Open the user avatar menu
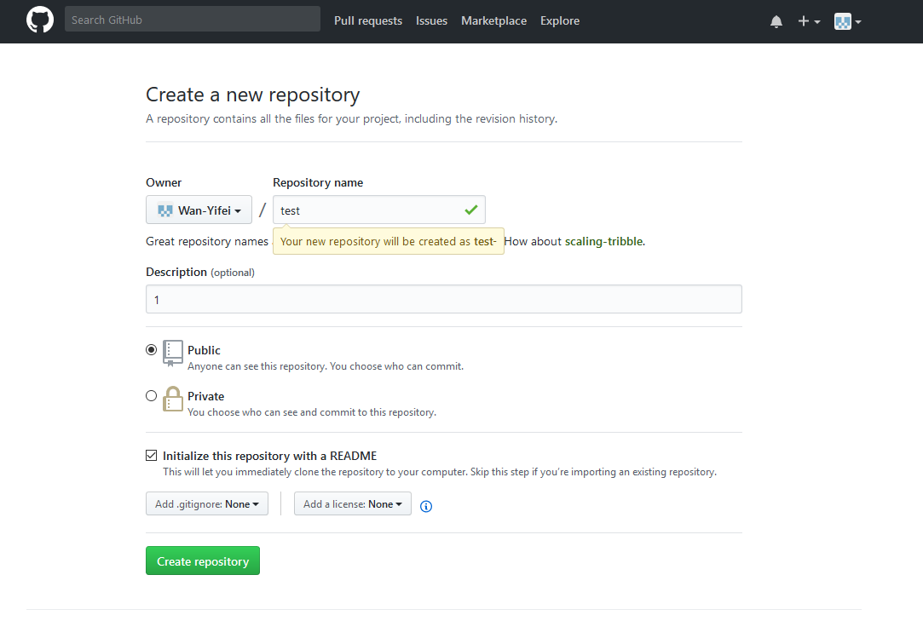The image size is (923, 621). click(x=847, y=21)
